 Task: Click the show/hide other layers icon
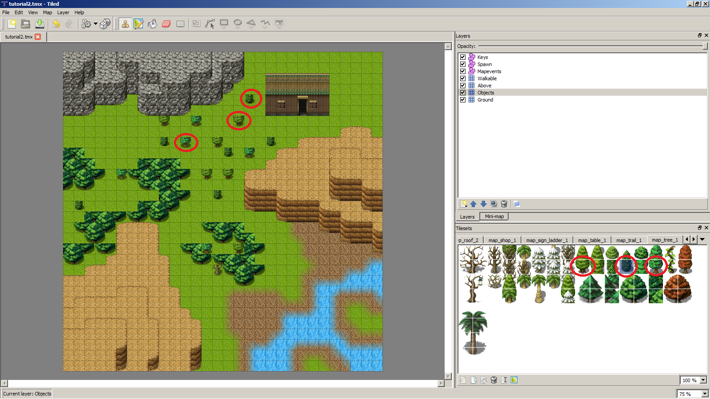517,204
